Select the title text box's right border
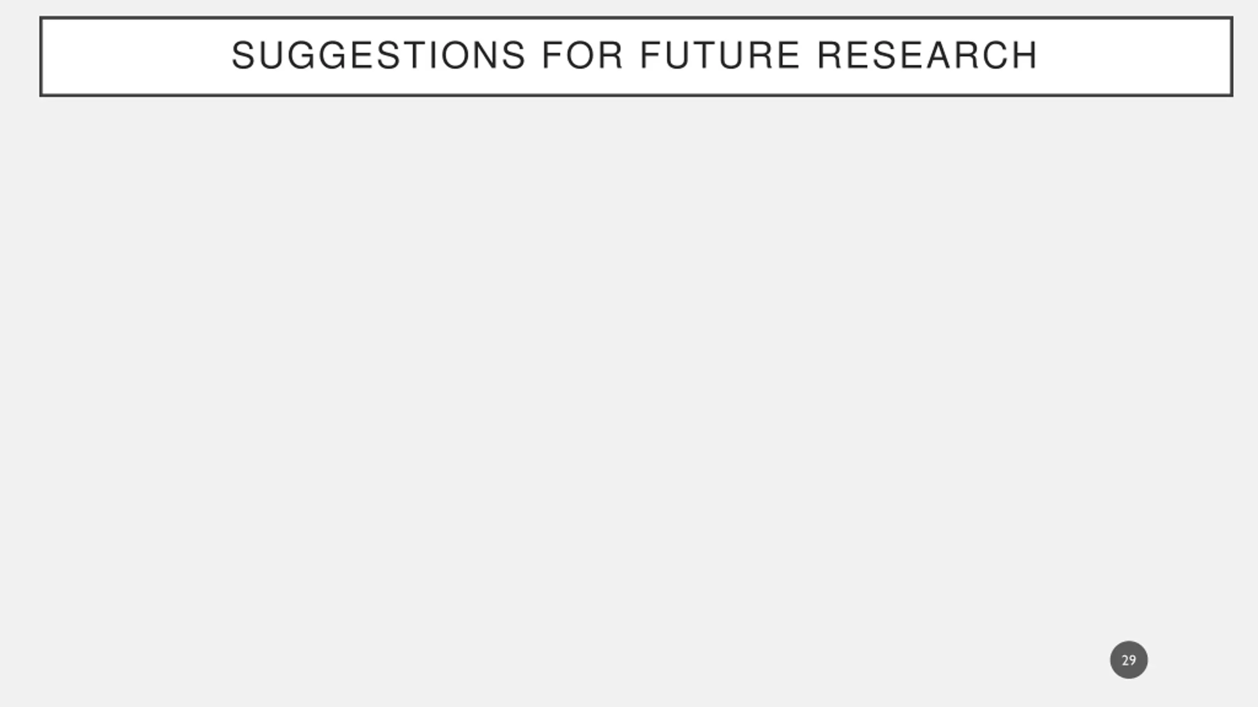The width and height of the screenshot is (1258, 707). (x=1231, y=56)
